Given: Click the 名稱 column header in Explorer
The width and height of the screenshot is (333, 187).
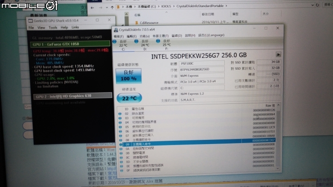Looking at the screenshot, I should point(137,15).
